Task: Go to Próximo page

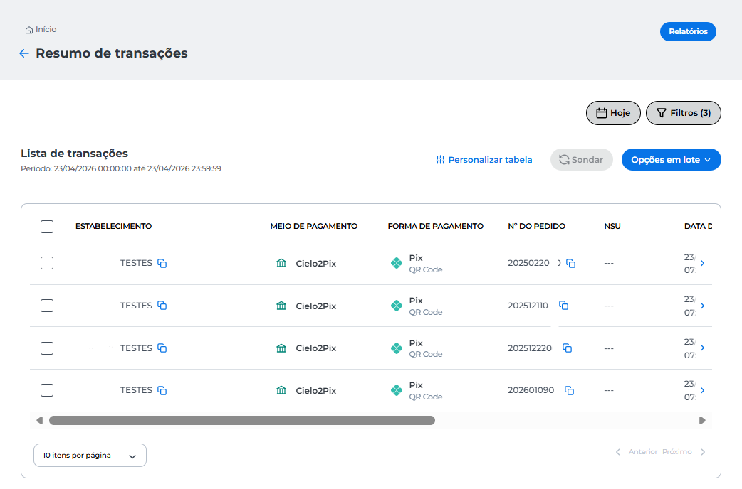Action: point(683,452)
